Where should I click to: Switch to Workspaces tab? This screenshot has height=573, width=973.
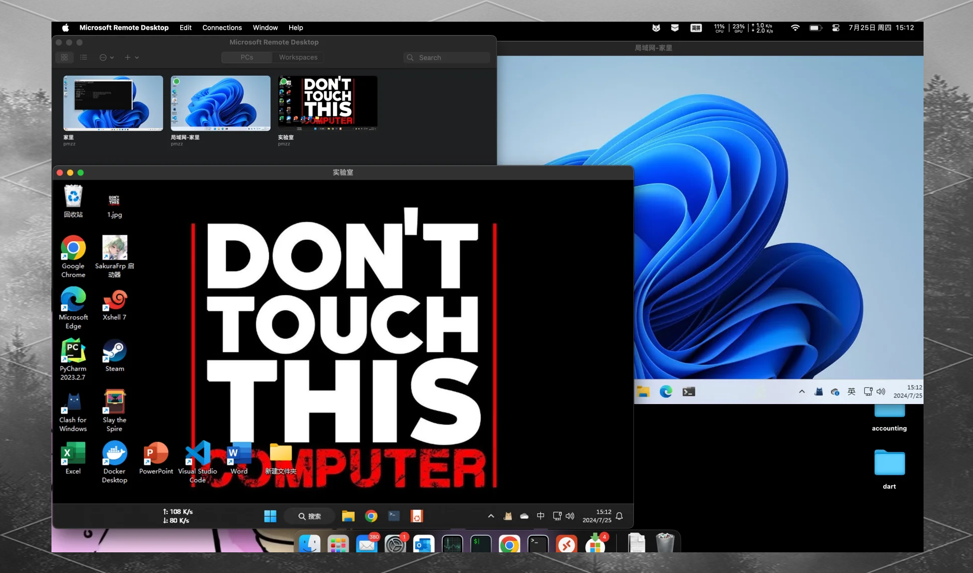point(298,56)
